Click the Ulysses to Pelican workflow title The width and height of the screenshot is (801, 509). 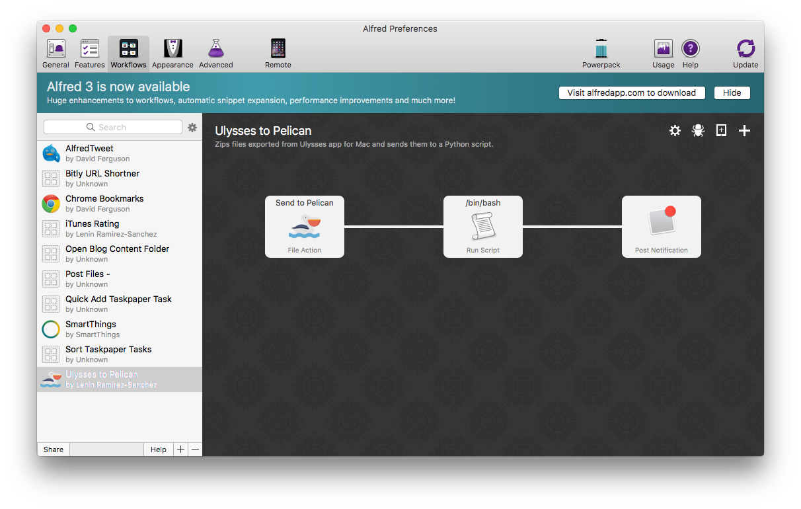pos(263,131)
